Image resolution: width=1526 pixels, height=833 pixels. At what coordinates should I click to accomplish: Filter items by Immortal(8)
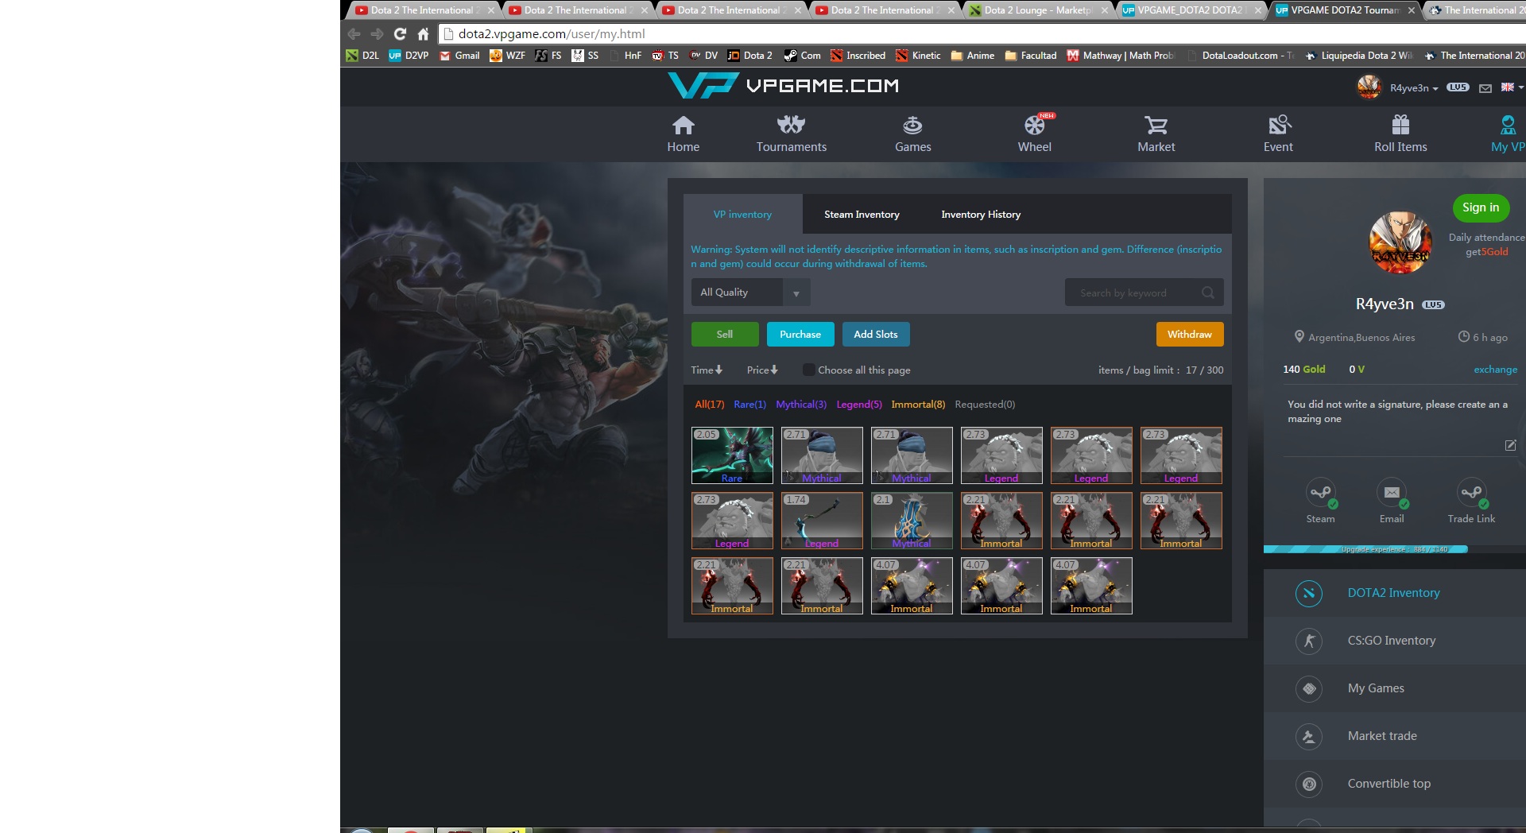click(x=918, y=405)
